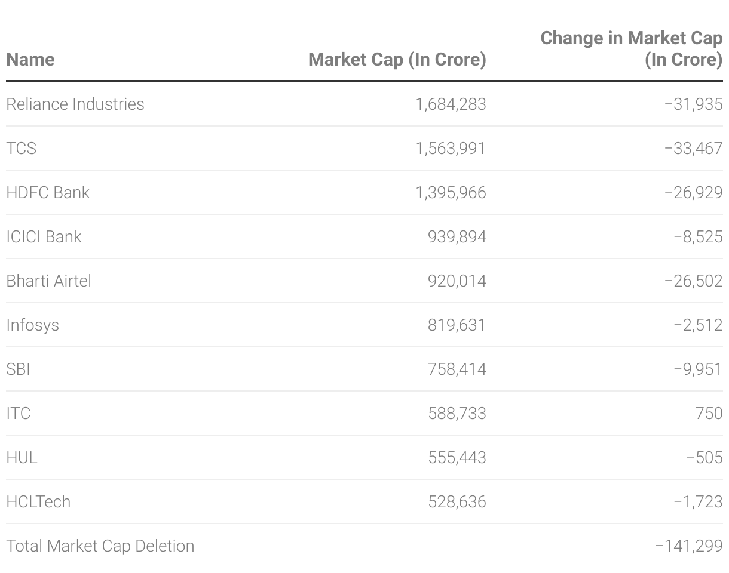
Task: Select the Reliance Industries name cell
Action: click(x=75, y=104)
